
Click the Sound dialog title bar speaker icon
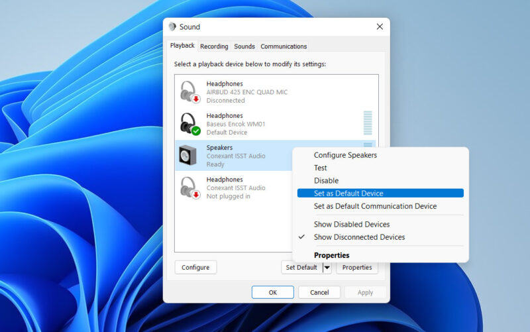[172, 27]
